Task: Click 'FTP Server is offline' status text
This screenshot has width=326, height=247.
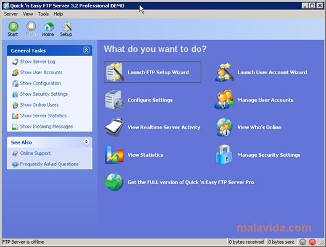Action: coord(23,242)
